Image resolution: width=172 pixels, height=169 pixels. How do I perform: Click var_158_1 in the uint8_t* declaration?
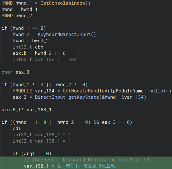coord(39,110)
